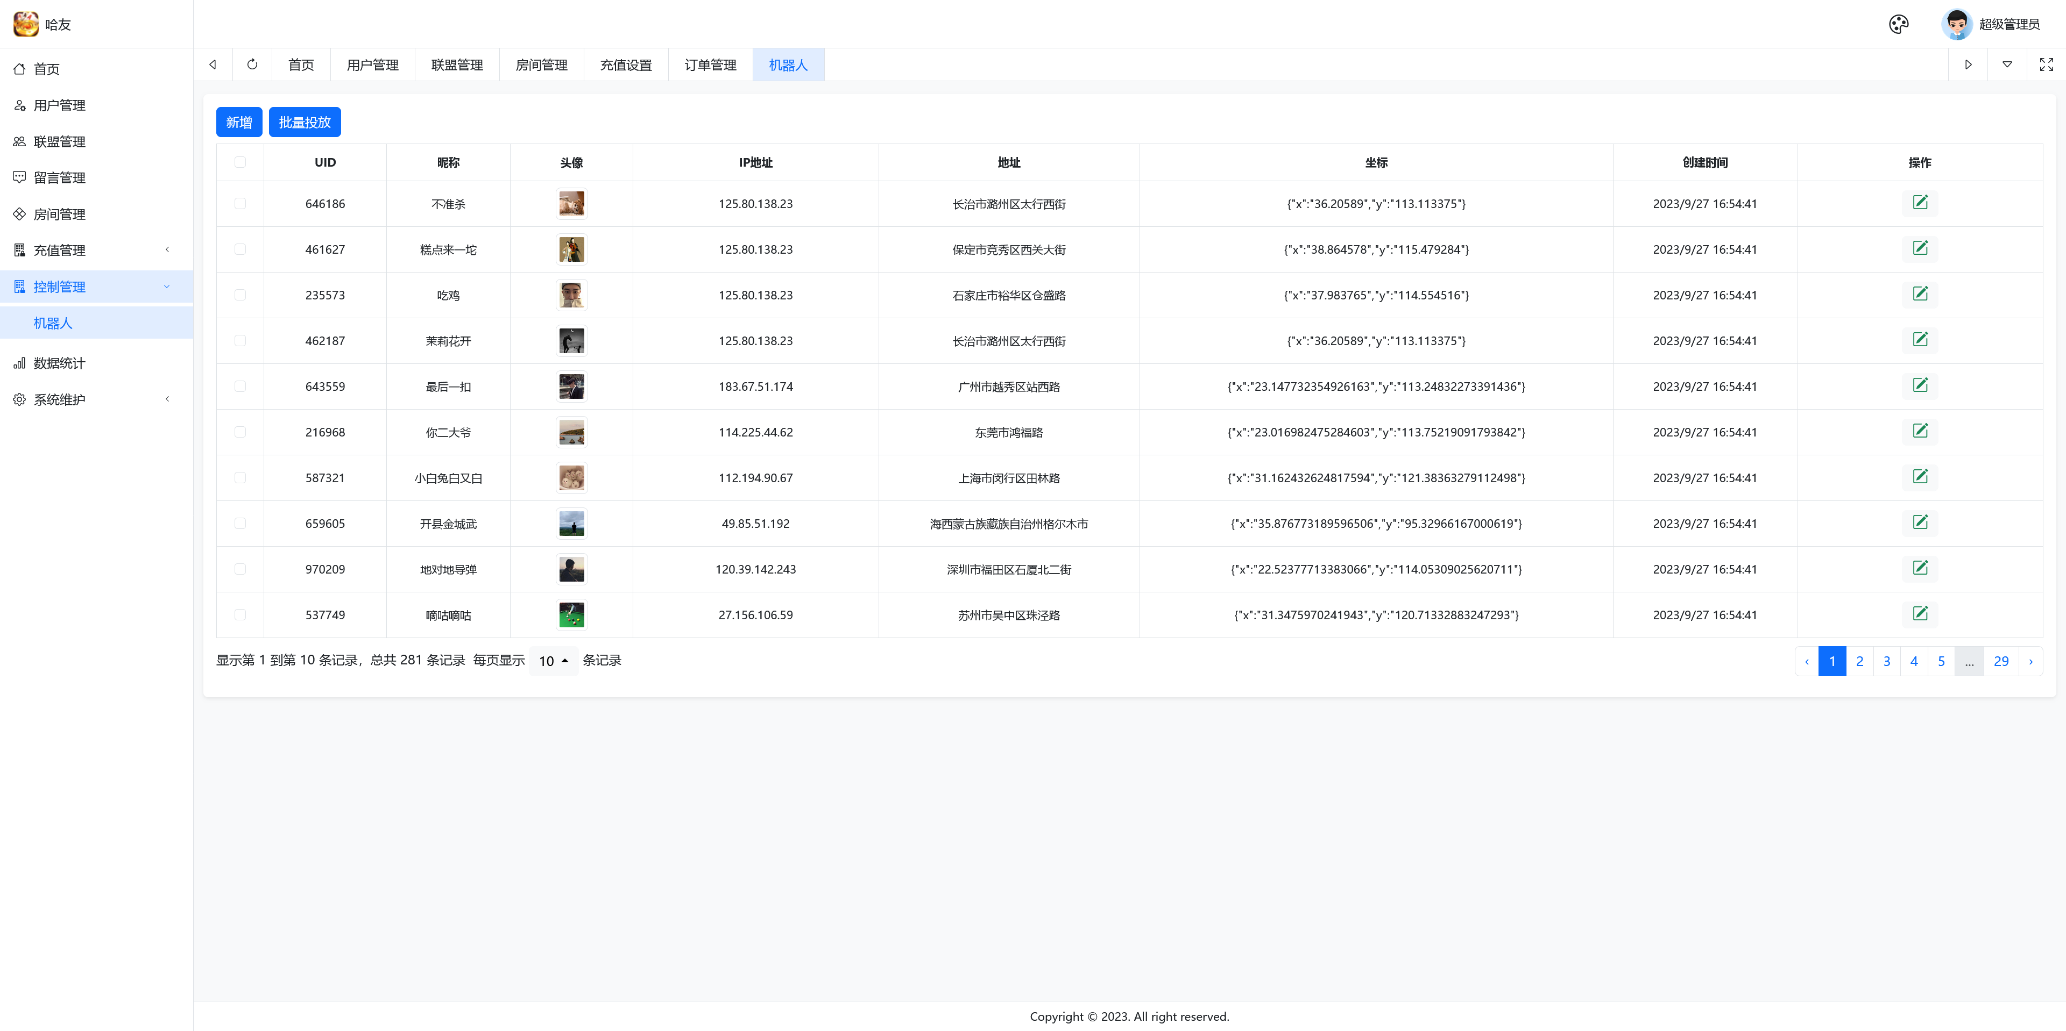
Task: Edit robot 646186 using its pencil icon
Action: coord(1921,203)
